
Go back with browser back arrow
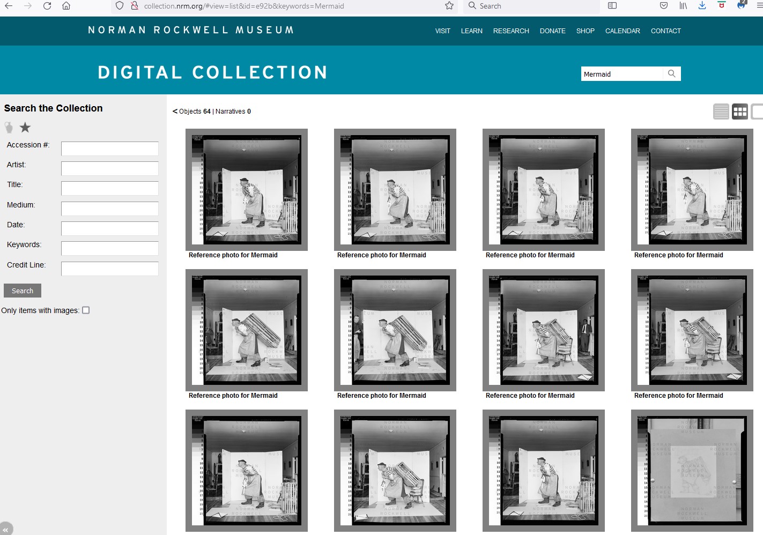point(9,6)
